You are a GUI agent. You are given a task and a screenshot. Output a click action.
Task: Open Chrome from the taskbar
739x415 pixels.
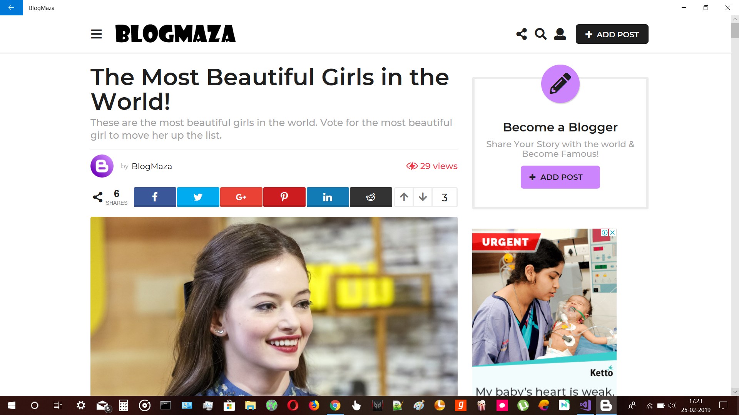pyautogui.click(x=335, y=405)
